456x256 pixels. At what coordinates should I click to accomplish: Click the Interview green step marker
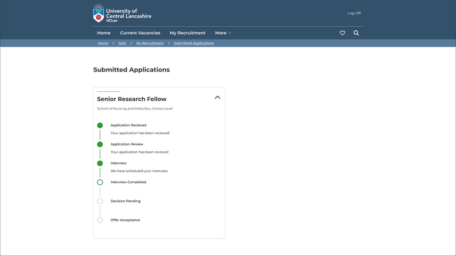[x=100, y=163]
